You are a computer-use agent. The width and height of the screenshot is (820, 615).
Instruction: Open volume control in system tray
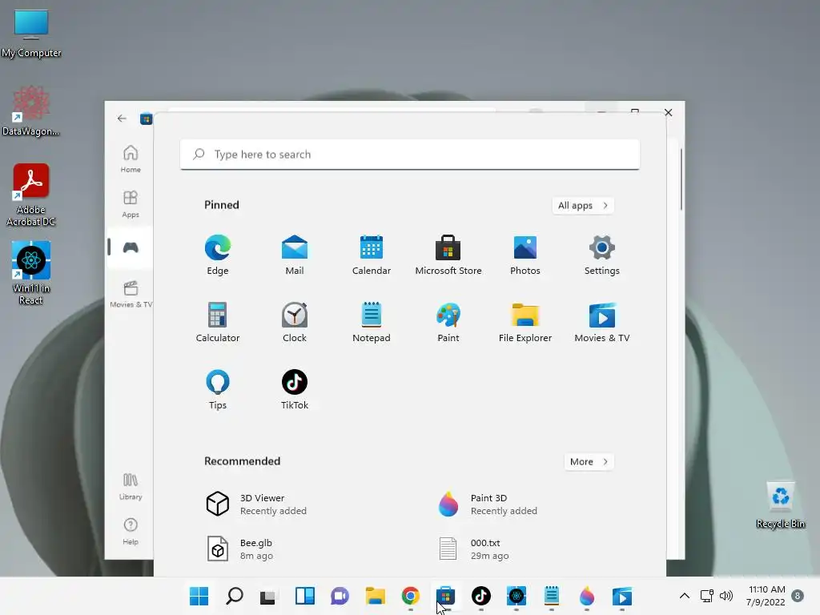(726, 596)
